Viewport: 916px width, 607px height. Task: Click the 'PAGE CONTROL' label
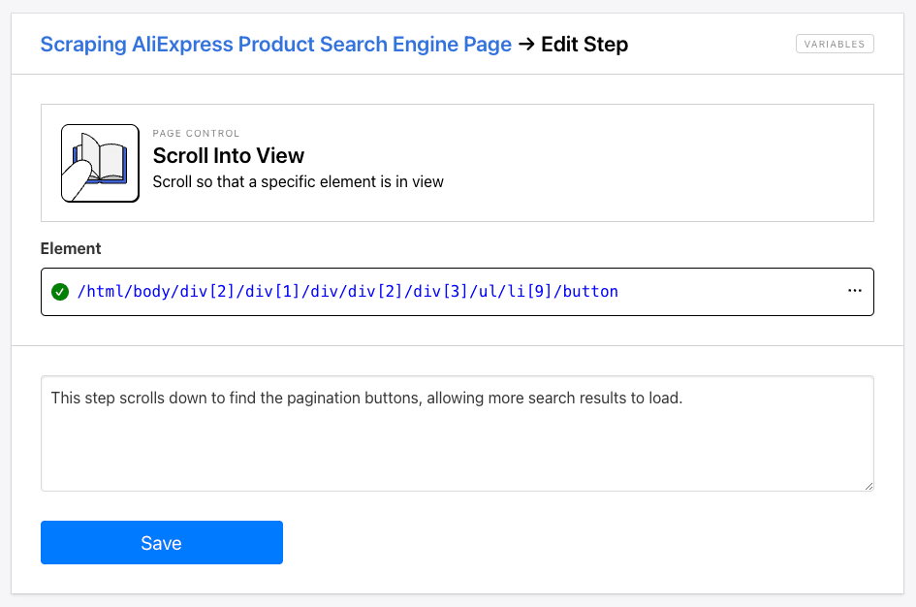point(196,133)
